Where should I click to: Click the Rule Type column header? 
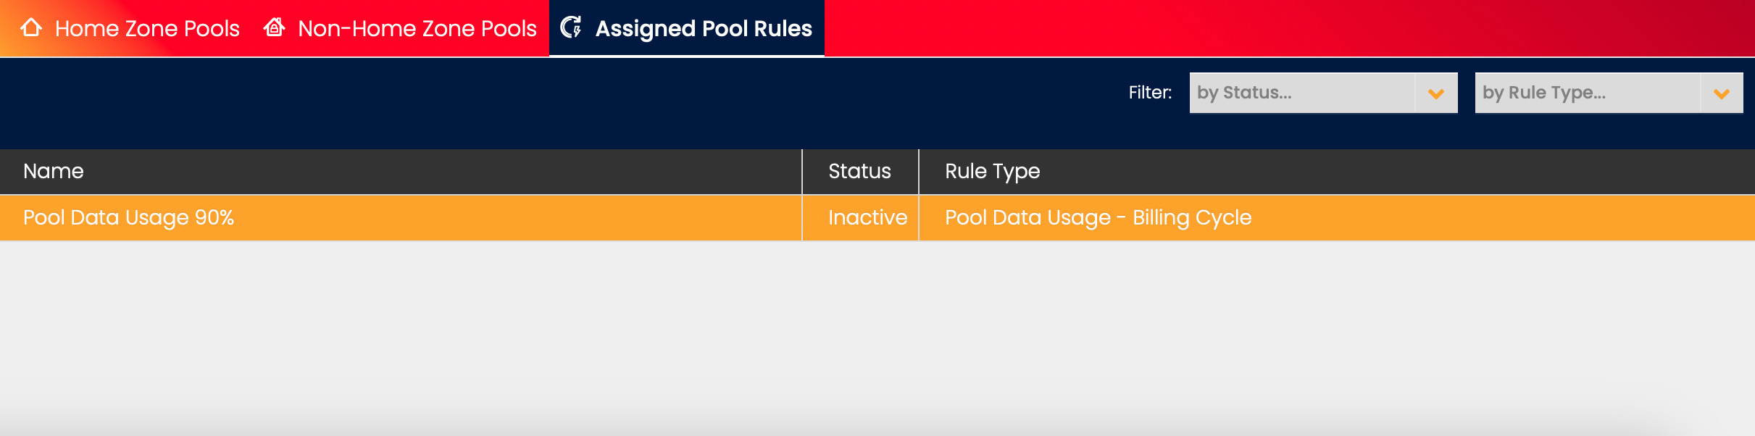992,171
